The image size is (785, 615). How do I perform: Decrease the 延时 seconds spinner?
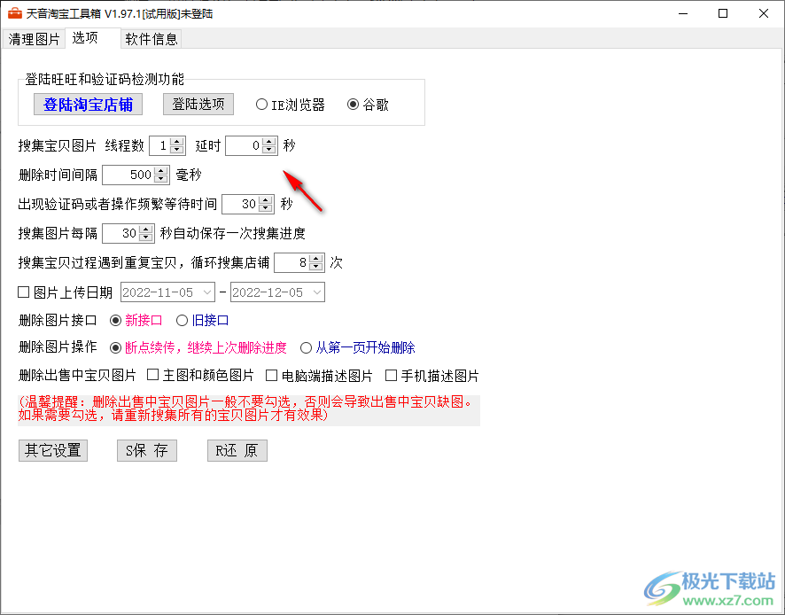[x=268, y=150]
